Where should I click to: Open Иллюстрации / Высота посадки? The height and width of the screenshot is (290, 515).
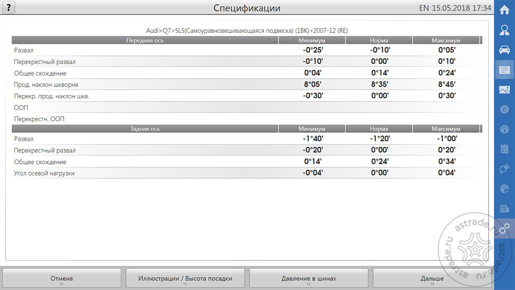point(185,279)
